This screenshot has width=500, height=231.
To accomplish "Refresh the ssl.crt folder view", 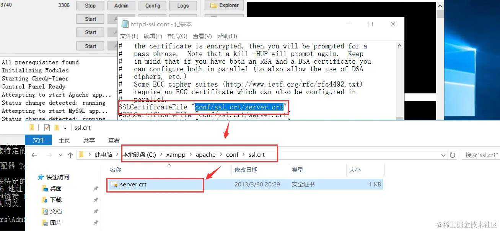I will 453,155.
